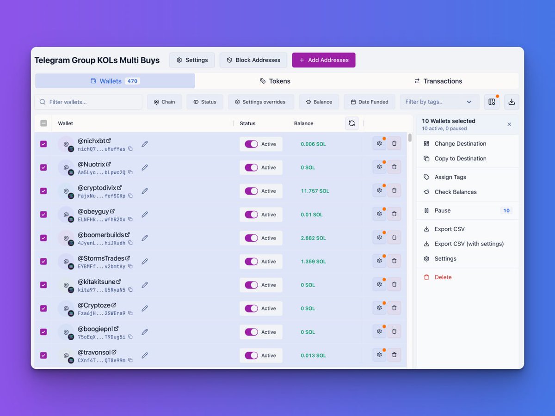
Task: Open the Status filter dropdown
Action: (x=205, y=102)
